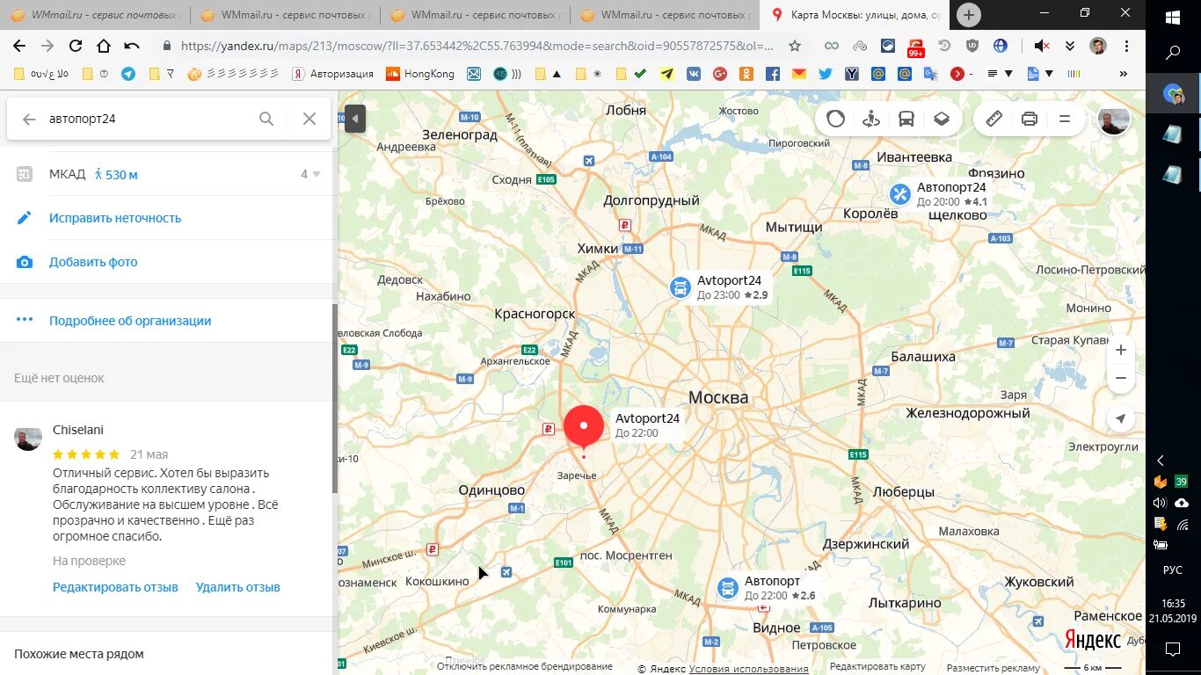Image resolution: width=1201 pixels, height=675 pixels.
Task: Show public transport with the bus icon
Action: pyautogui.click(x=906, y=119)
